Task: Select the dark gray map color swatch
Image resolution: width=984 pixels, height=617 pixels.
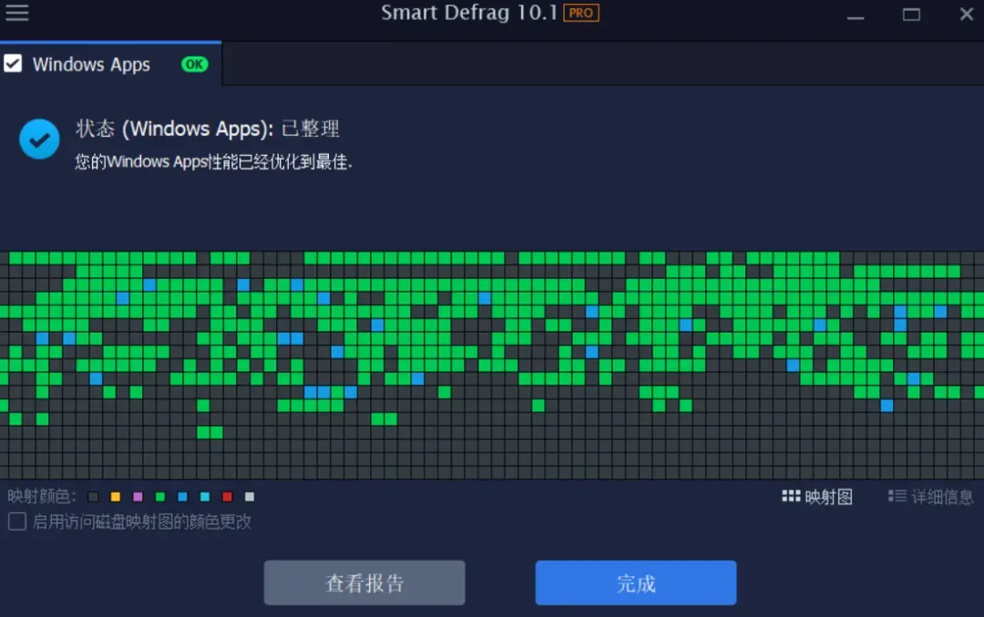Action: pyautogui.click(x=93, y=497)
